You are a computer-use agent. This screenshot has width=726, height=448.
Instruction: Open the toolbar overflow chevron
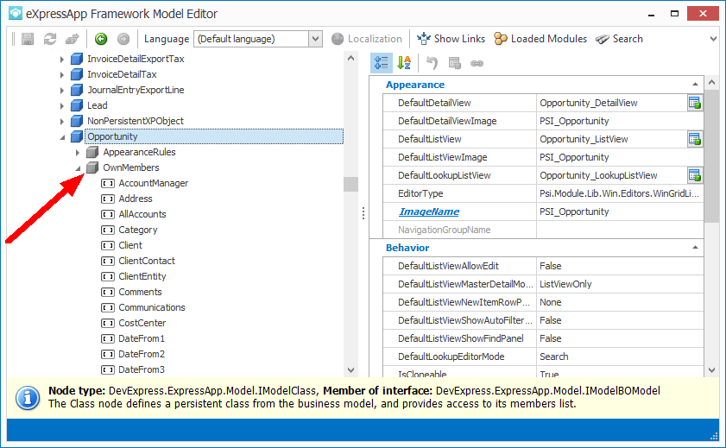click(713, 39)
